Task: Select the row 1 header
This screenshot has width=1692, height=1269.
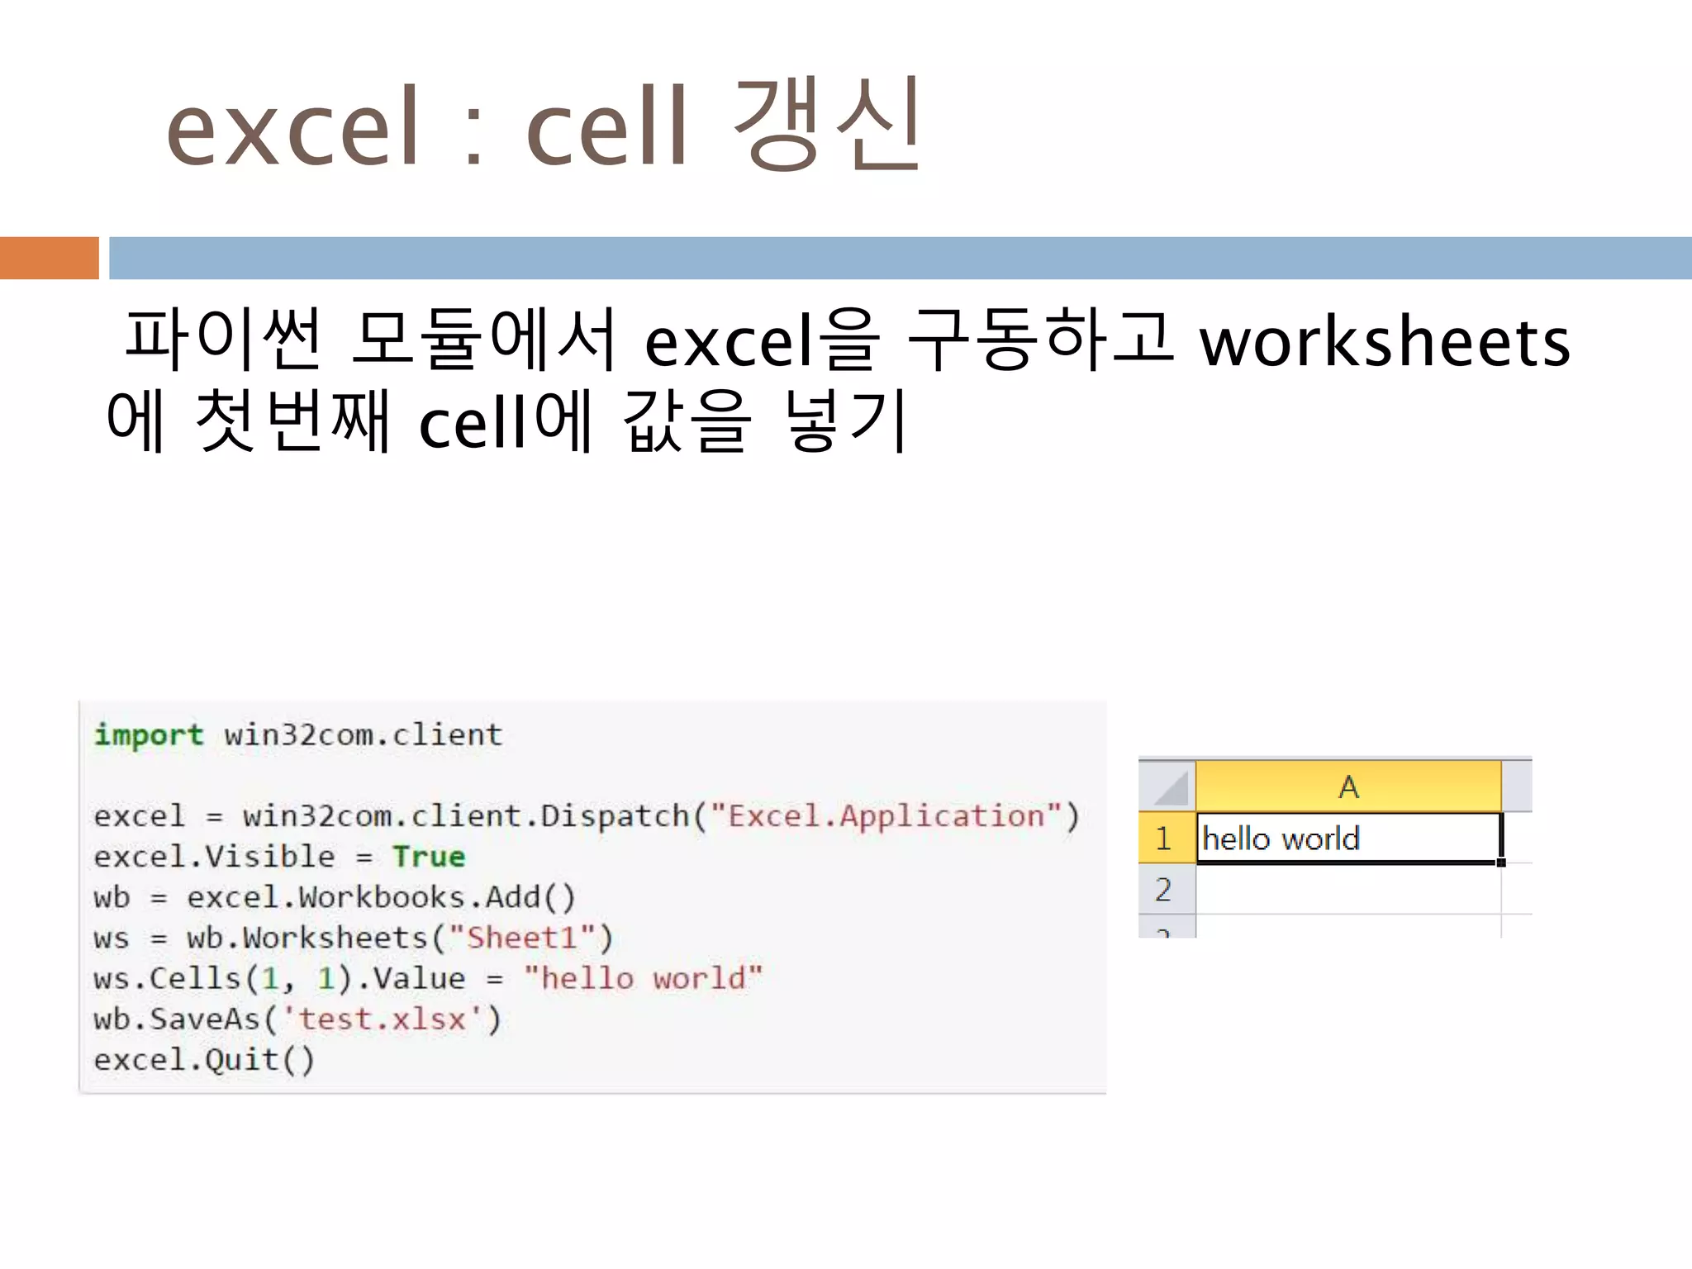Action: [1166, 839]
